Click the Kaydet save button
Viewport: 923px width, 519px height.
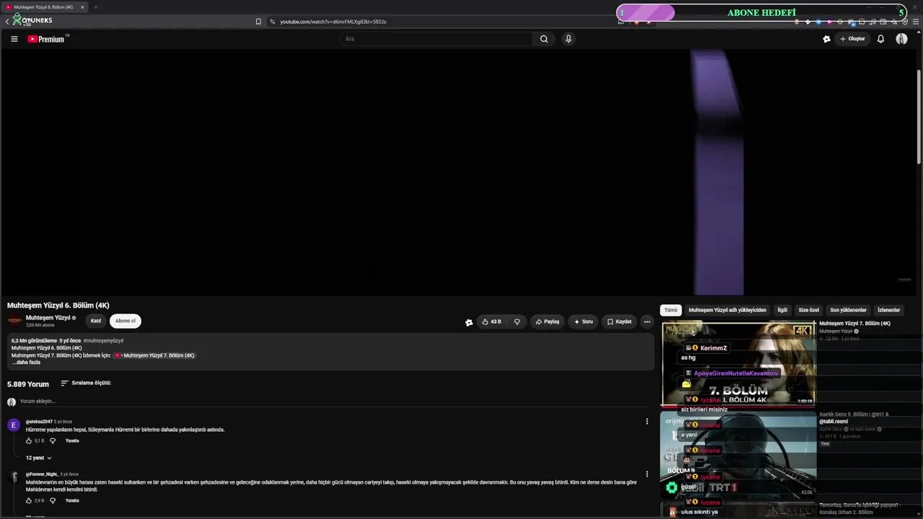619,321
